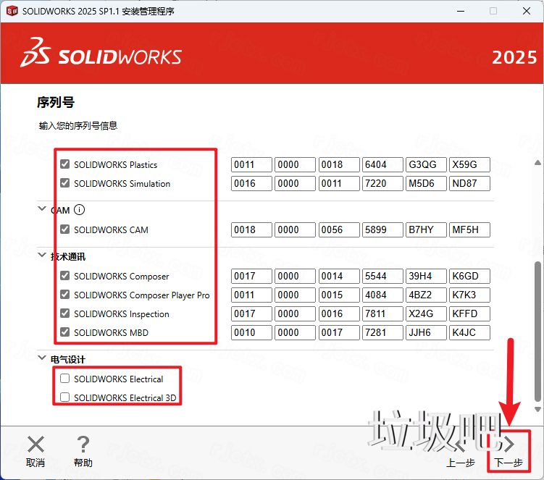This screenshot has width=544, height=480.
Task: Click the scrollbar up arrow
Action: [537, 162]
